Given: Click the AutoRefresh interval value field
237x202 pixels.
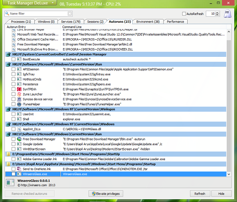Looking at the screenshot, I should (211, 14).
